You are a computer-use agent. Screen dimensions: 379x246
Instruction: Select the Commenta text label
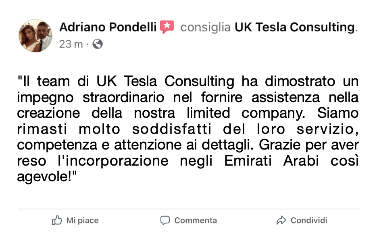196,220
